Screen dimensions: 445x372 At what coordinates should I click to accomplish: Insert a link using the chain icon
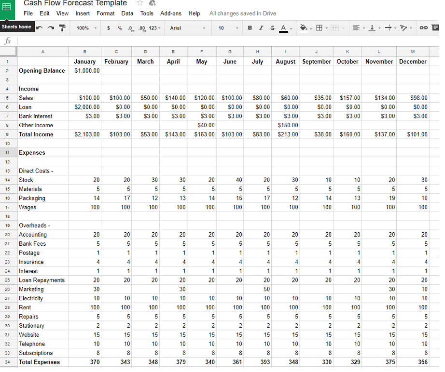click(423, 28)
